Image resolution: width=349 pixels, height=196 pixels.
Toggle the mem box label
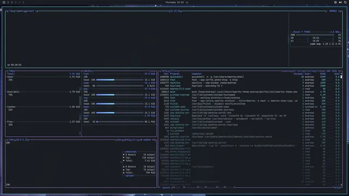point(11,71)
